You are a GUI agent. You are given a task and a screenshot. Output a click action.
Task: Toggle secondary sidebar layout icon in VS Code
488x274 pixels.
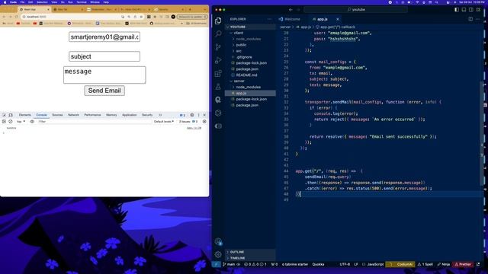(x=471, y=10)
